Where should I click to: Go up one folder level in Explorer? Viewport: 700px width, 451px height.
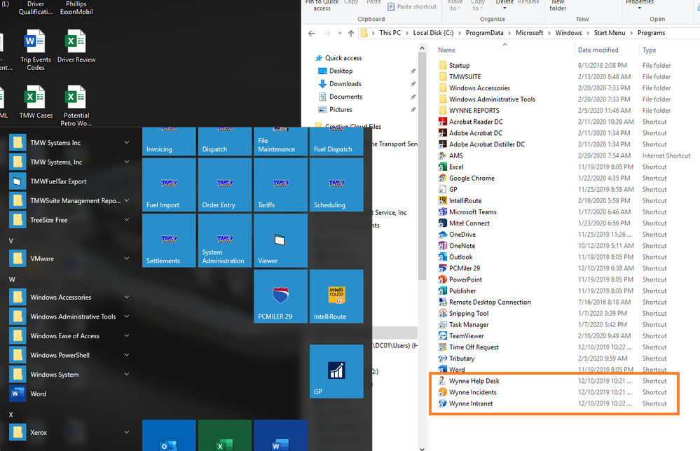pyautogui.click(x=351, y=33)
